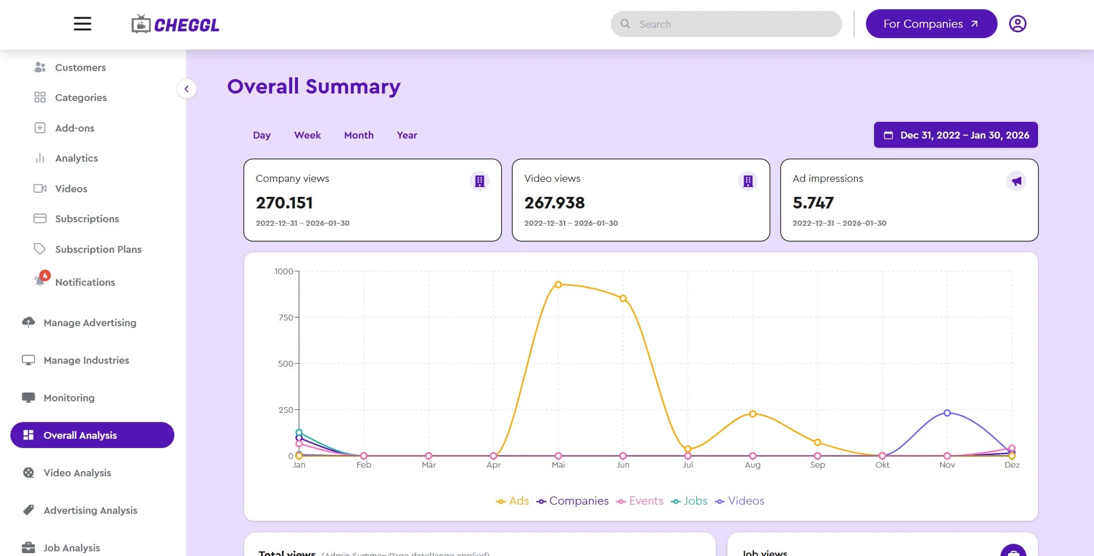Viewport: 1094px width, 556px height.
Task: Click the Add-ons plus icon
Action: tap(40, 128)
